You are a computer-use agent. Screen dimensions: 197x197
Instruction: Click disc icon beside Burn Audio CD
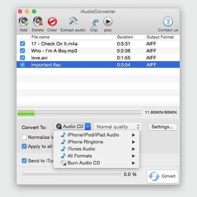tap(63, 163)
